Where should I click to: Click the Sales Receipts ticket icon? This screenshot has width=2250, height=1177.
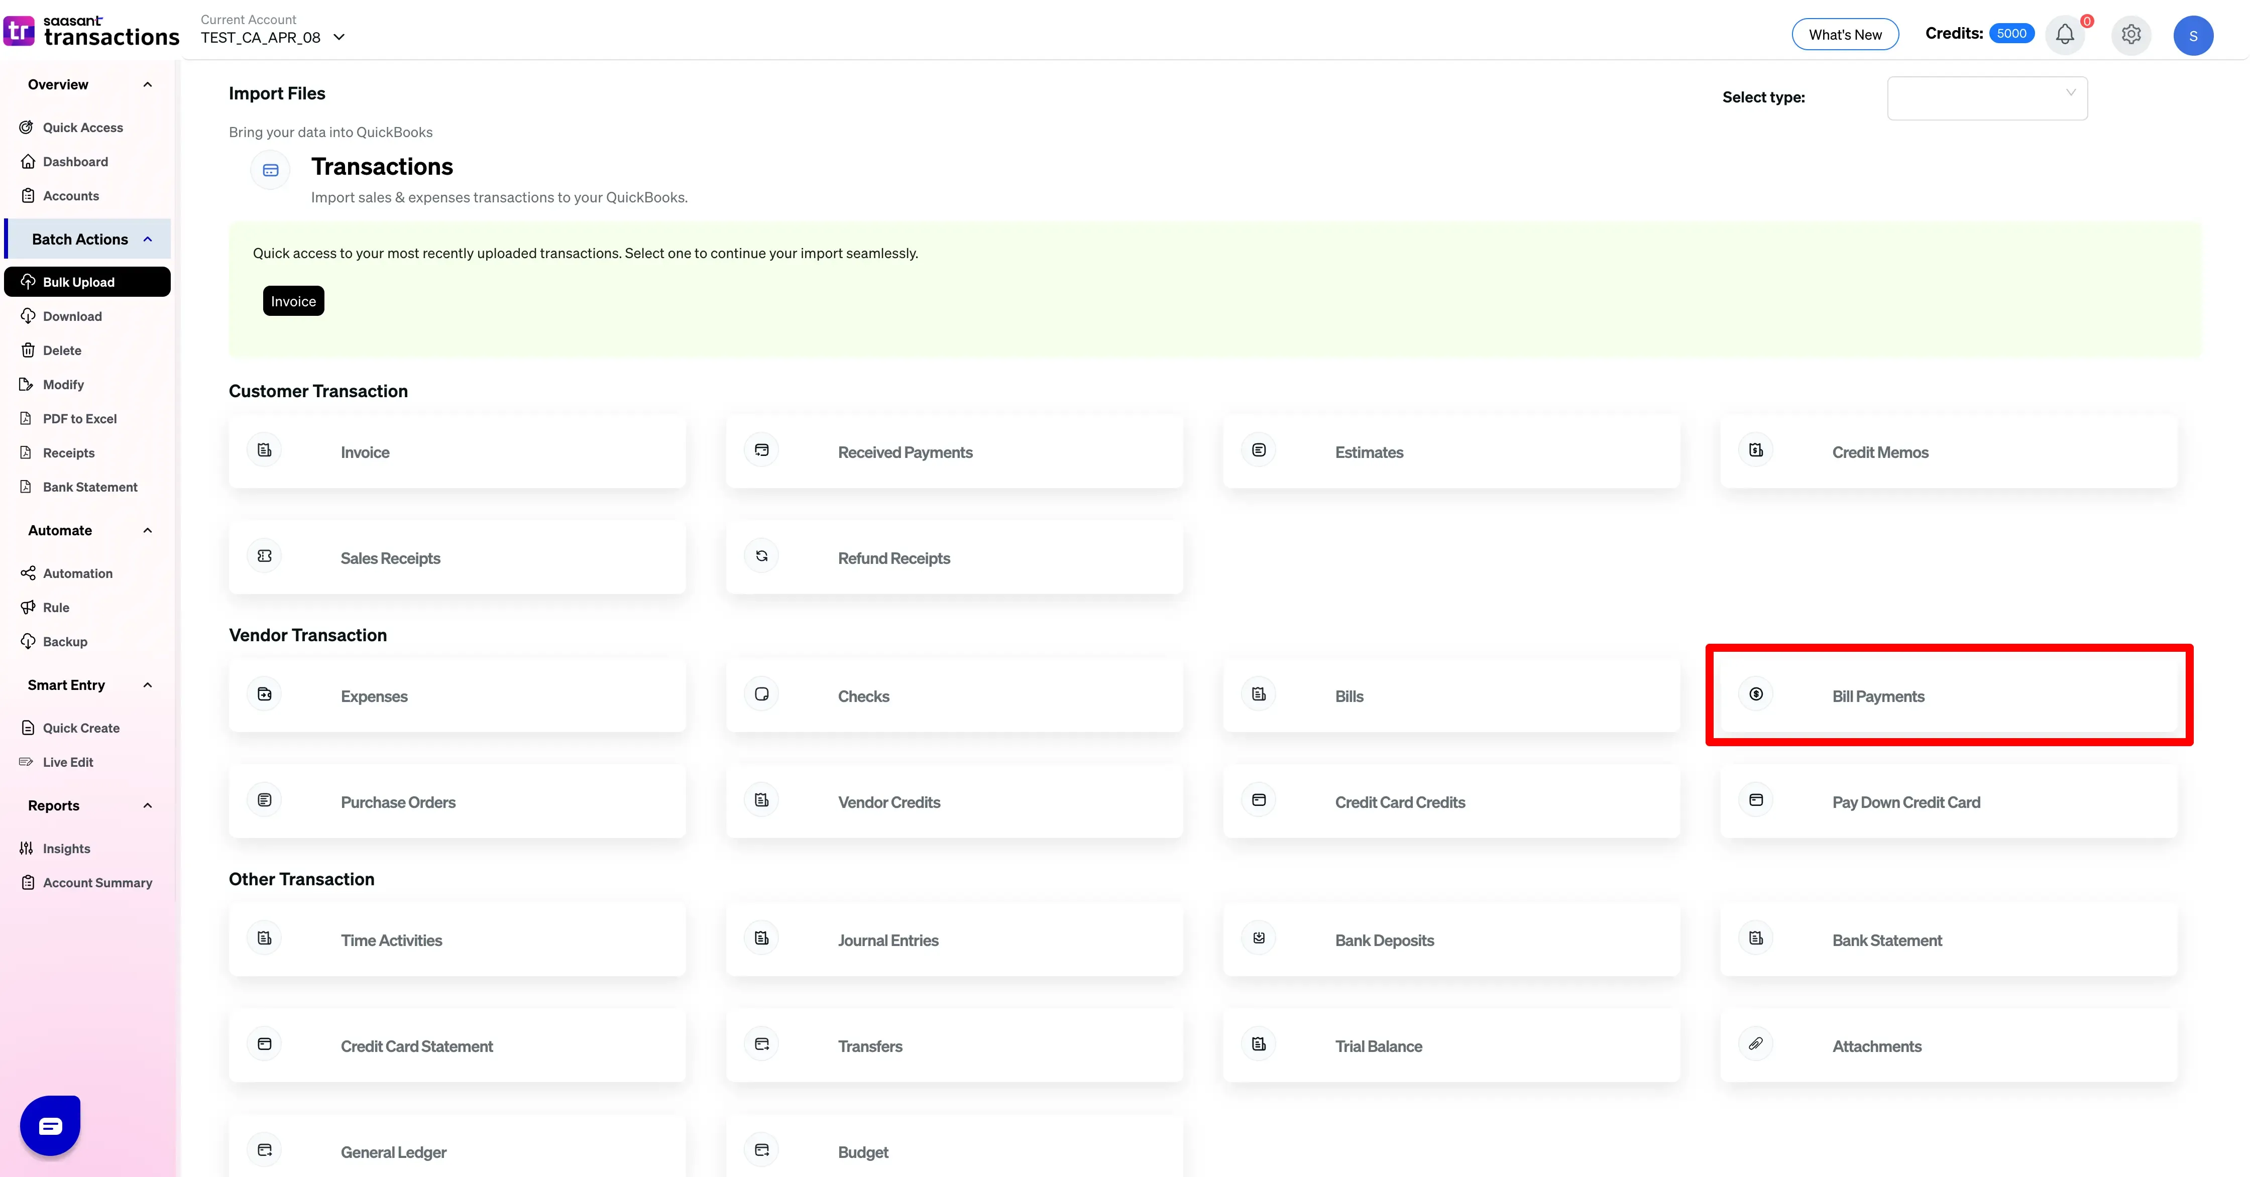[265, 556]
